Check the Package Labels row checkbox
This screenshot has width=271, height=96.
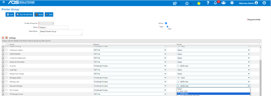(6, 77)
